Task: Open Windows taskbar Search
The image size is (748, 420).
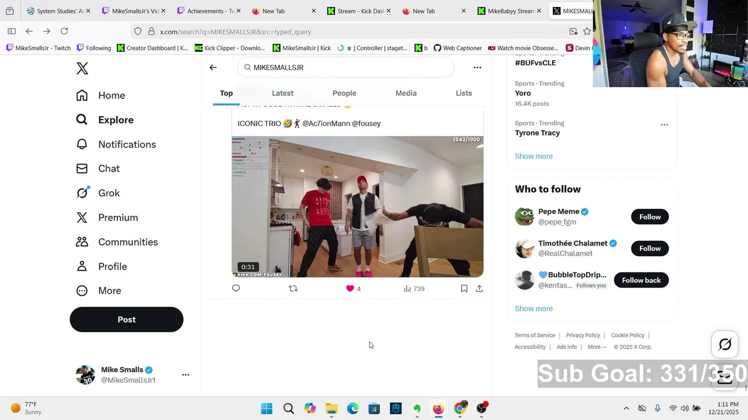Action: (x=289, y=408)
